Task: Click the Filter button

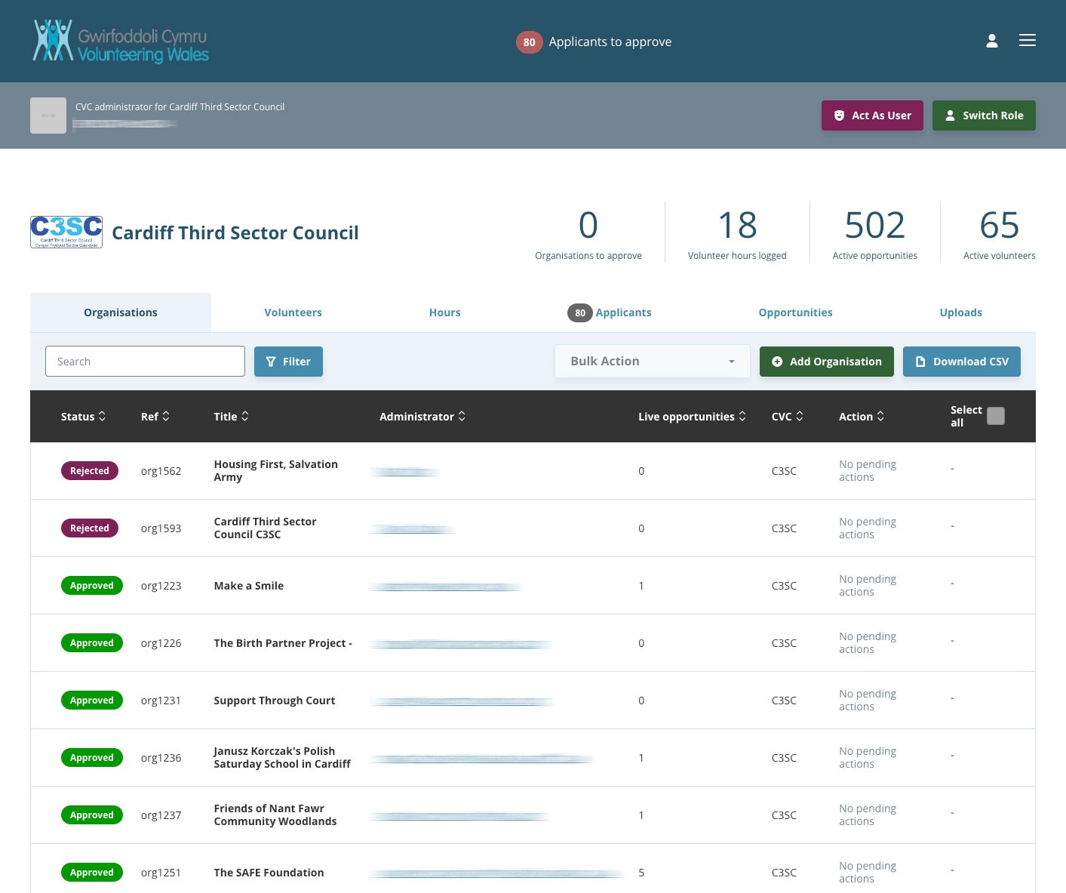Action: [x=288, y=362]
